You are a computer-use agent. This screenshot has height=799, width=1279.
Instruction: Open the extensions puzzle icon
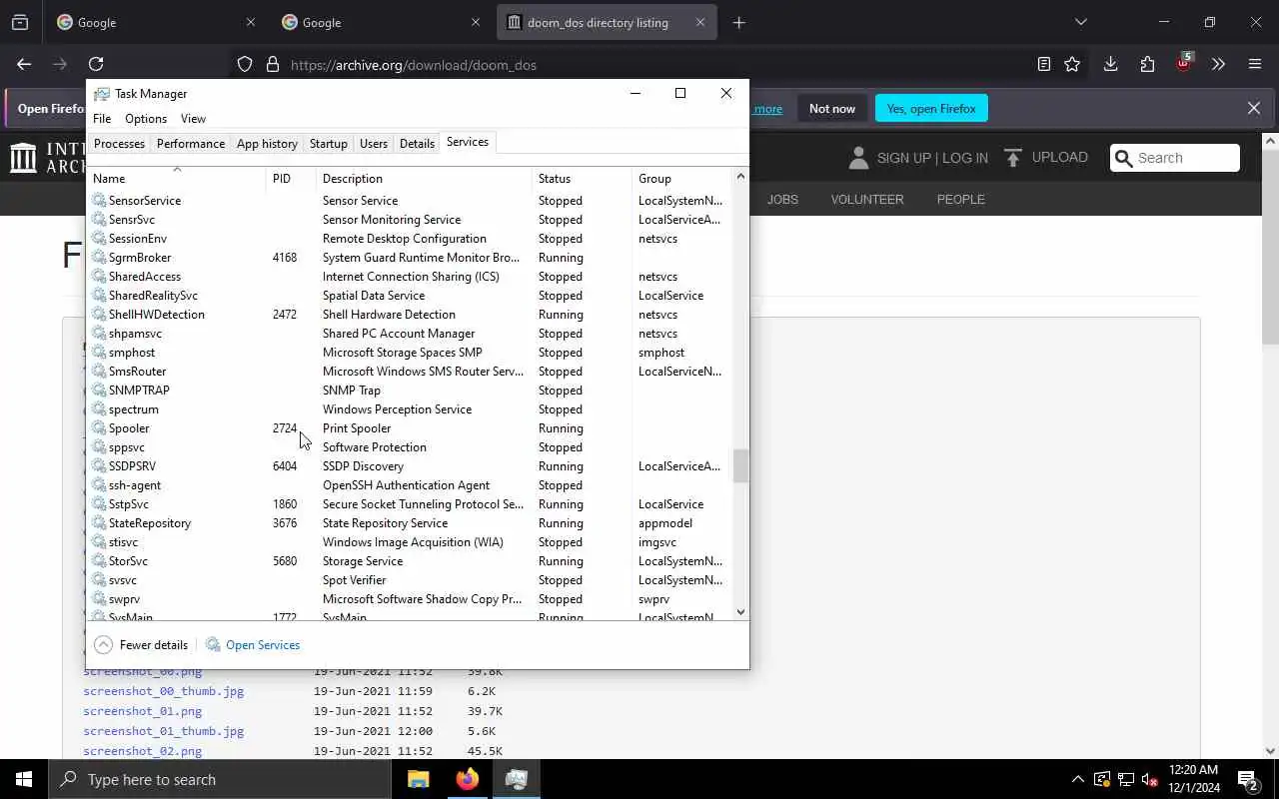pyautogui.click(x=1147, y=64)
